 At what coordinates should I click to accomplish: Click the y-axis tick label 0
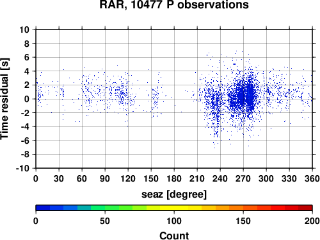click(x=27, y=99)
